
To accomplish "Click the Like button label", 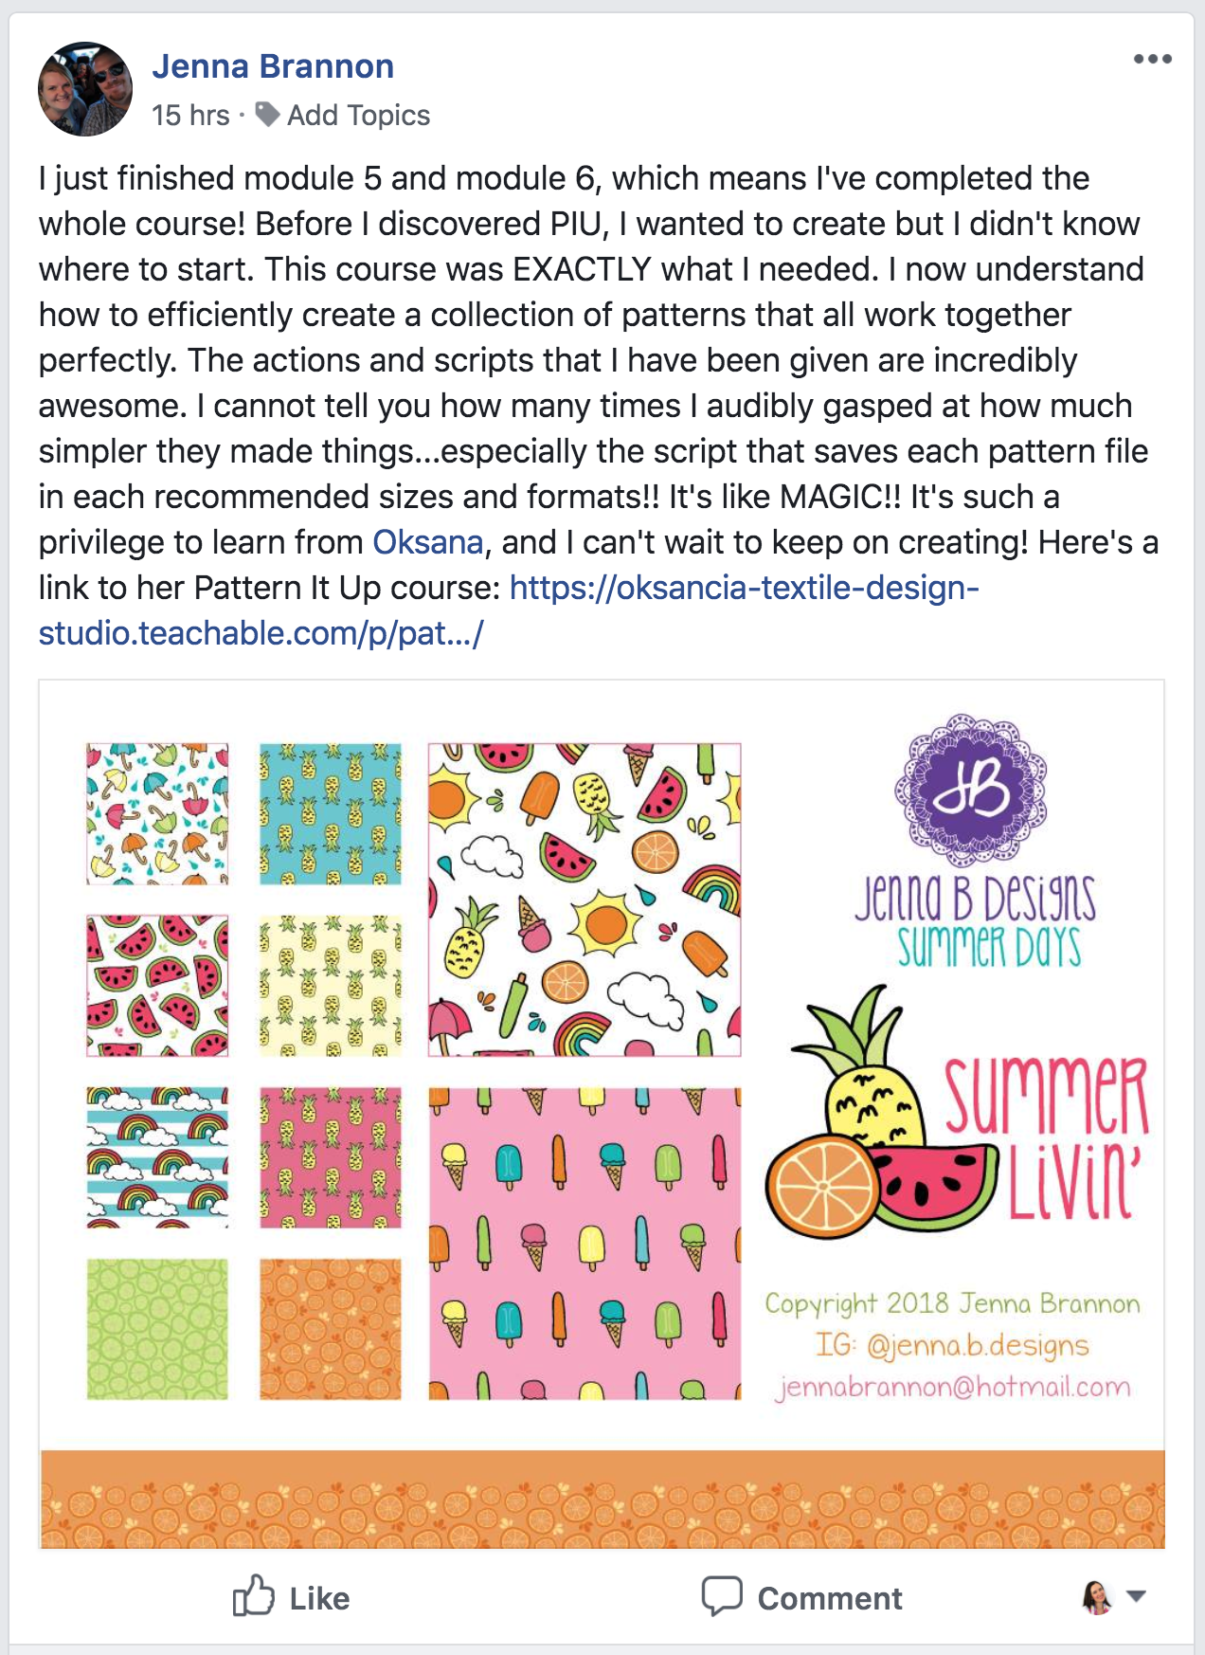I will point(319,1598).
